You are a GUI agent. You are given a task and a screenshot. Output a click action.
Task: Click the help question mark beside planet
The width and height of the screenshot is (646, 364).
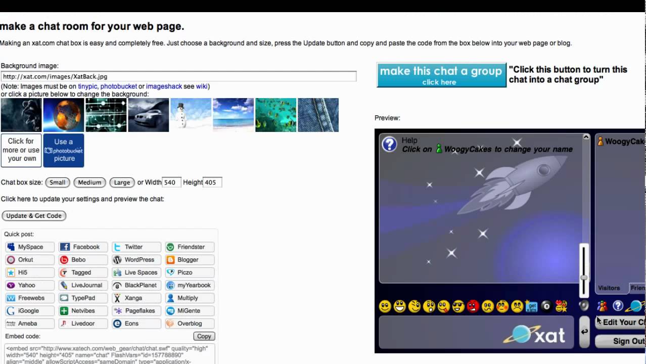tap(618, 306)
